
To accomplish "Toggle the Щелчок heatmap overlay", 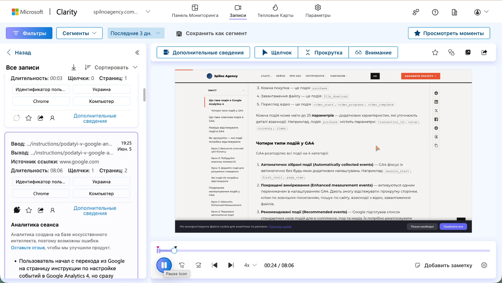I will (276, 52).
